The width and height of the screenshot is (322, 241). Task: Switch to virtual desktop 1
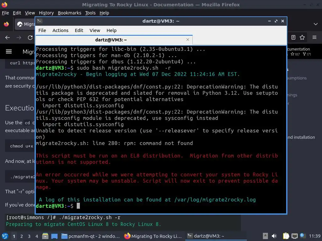(x=14, y=236)
